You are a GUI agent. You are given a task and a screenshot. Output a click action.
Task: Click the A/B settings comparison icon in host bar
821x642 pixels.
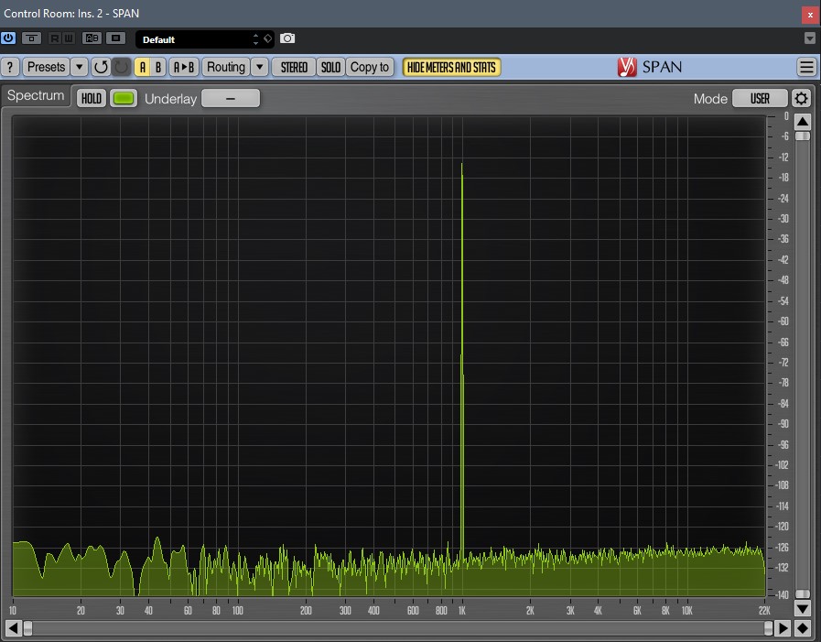tap(92, 38)
